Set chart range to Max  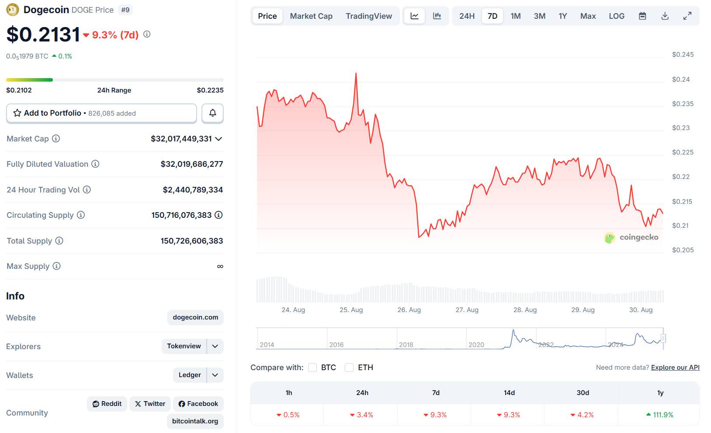click(588, 16)
